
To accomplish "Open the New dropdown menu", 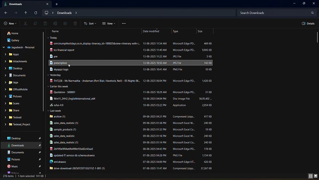I will point(10,23).
